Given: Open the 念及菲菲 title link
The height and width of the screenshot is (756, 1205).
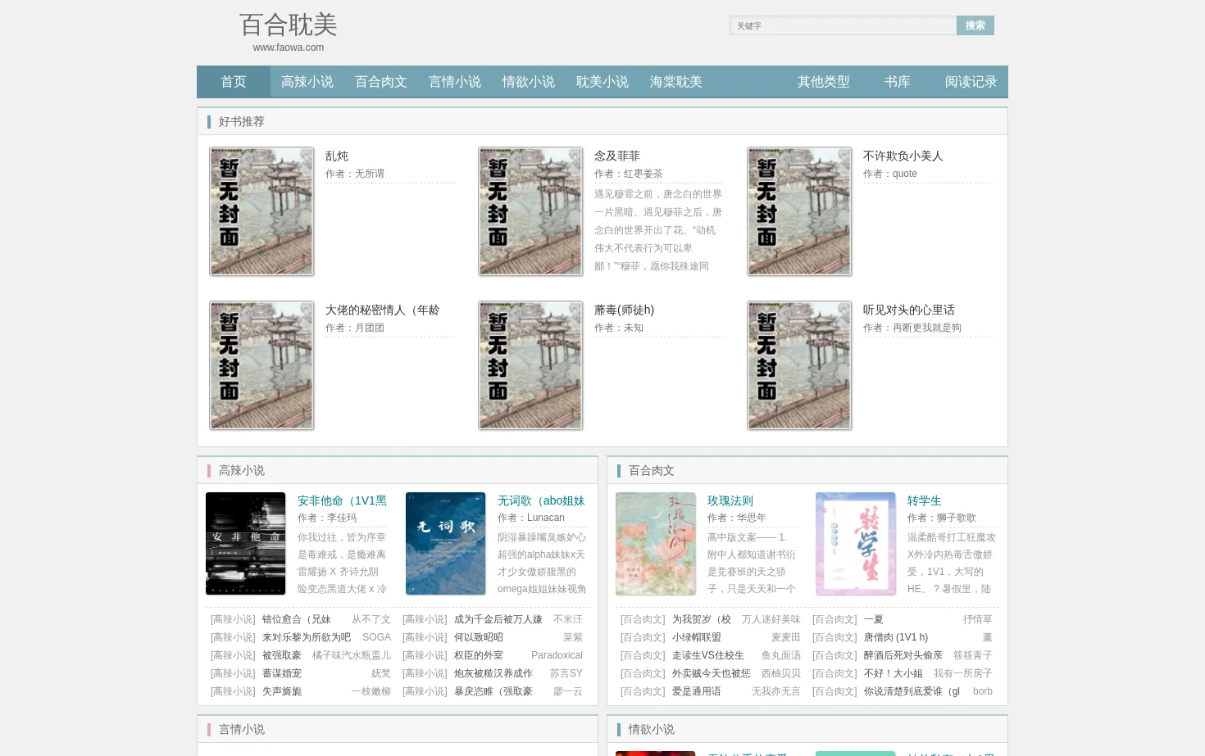Looking at the screenshot, I should (x=617, y=156).
